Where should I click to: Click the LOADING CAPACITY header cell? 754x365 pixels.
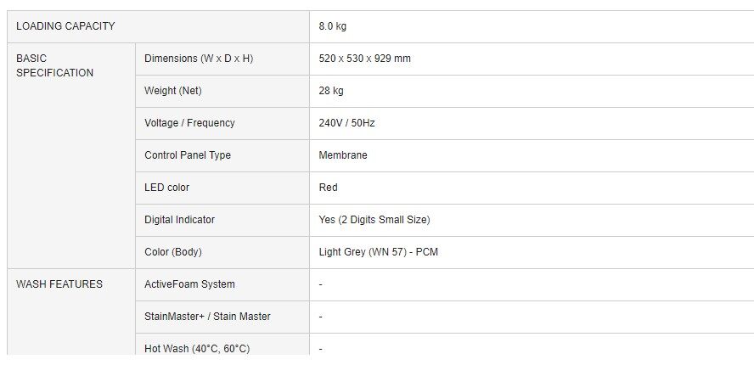65,26
